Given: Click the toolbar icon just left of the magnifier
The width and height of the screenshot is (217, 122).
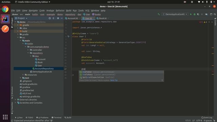Looking at the screenshot, I should point(211,14).
